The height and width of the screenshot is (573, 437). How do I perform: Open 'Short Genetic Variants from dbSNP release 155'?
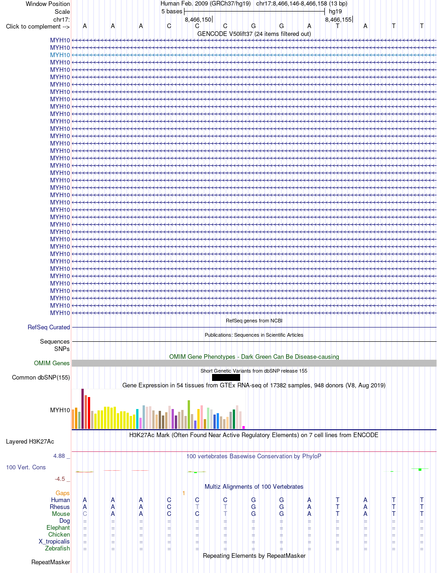coord(254,371)
